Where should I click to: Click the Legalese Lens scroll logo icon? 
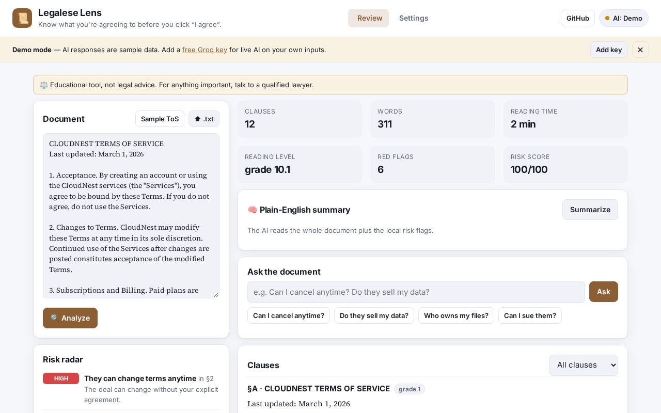click(x=22, y=18)
